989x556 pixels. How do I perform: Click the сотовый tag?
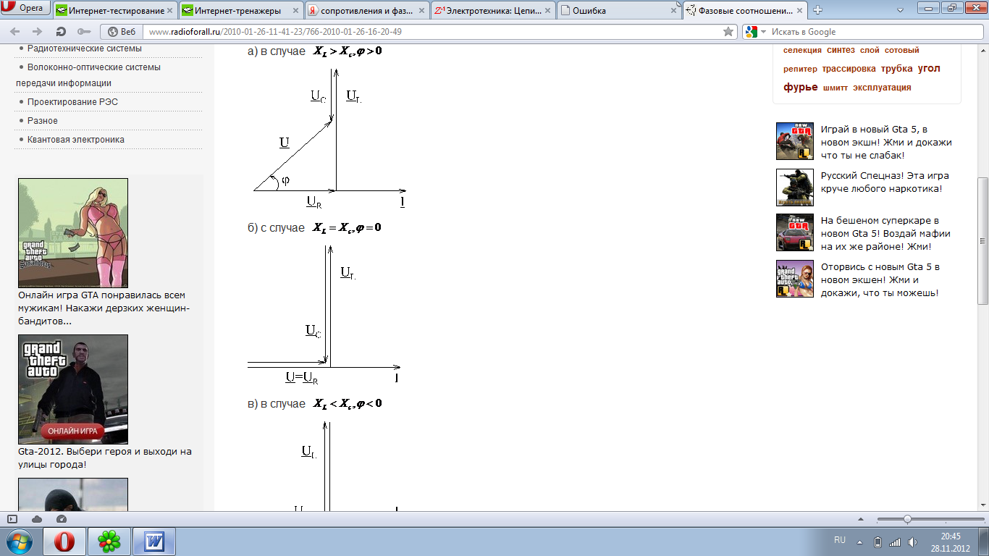click(902, 50)
